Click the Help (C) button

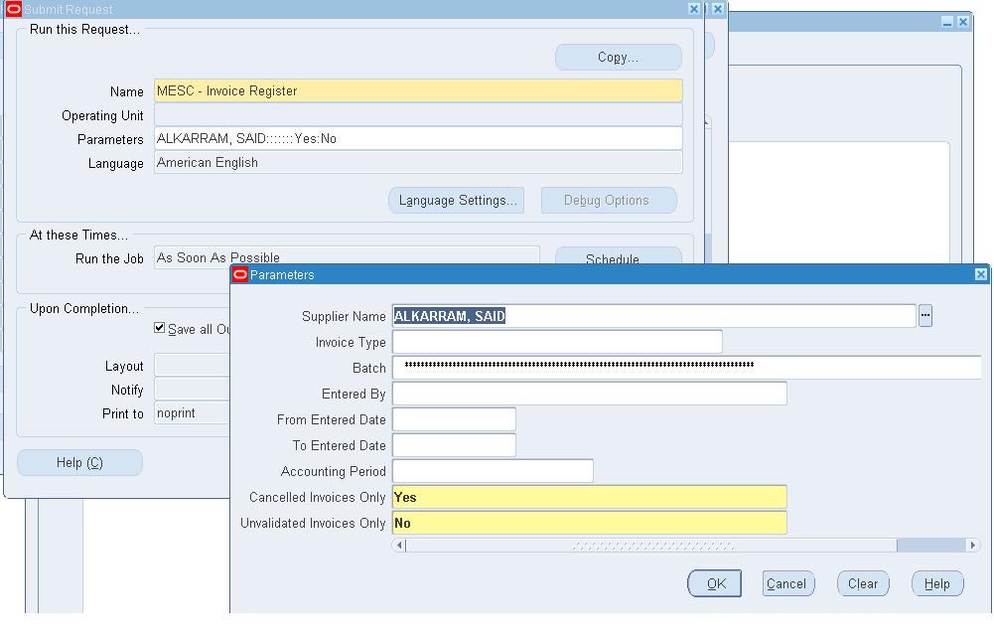[x=79, y=463]
